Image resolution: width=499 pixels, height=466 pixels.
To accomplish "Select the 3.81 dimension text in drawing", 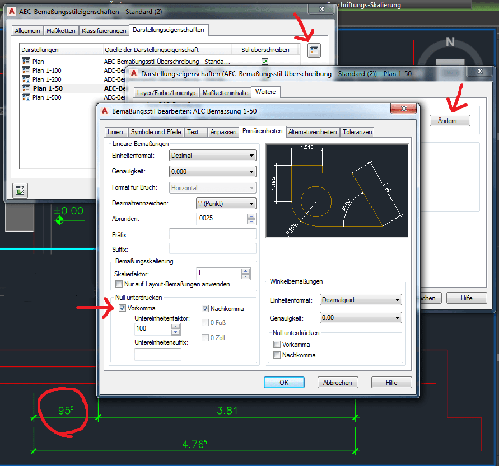I will tap(227, 411).
